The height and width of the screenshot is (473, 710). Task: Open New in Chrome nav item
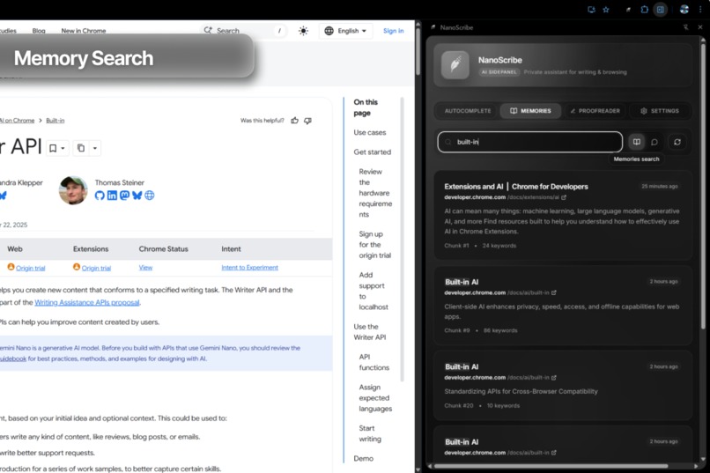[x=84, y=31]
